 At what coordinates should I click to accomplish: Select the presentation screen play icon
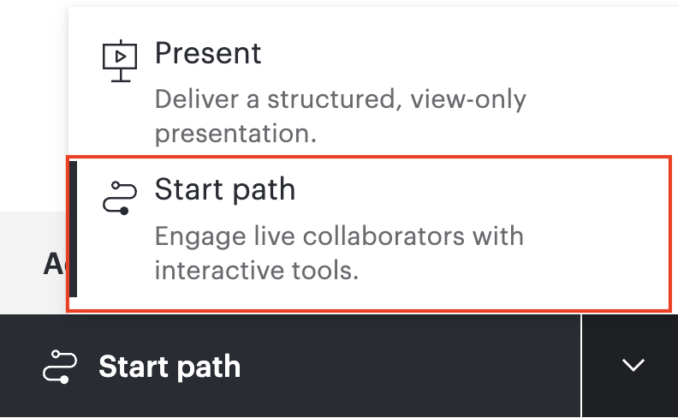point(120,61)
